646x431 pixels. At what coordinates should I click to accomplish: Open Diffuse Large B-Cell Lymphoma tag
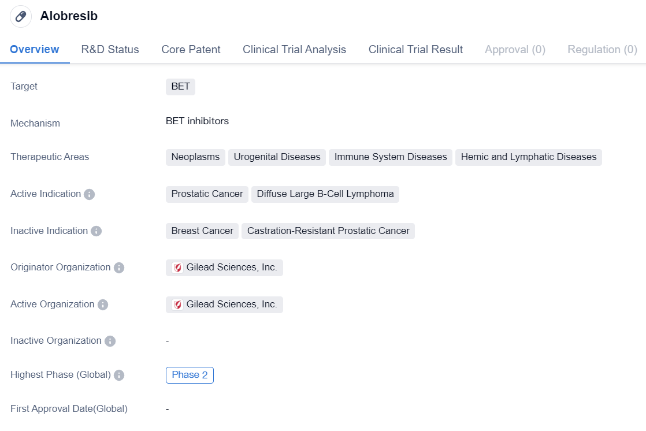[x=325, y=194]
